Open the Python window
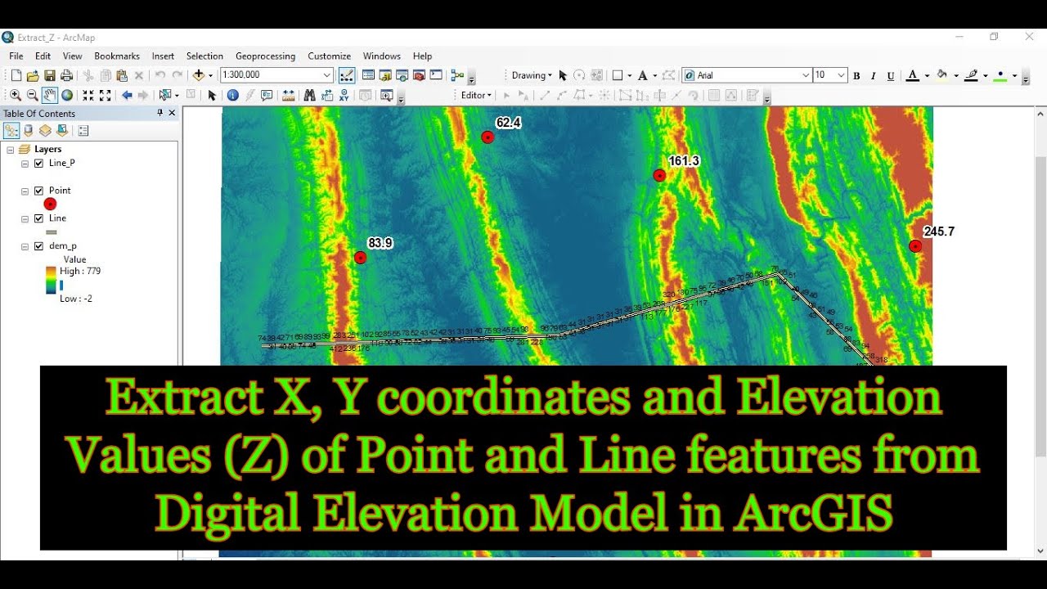This screenshot has width=1047, height=589. click(x=436, y=75)
